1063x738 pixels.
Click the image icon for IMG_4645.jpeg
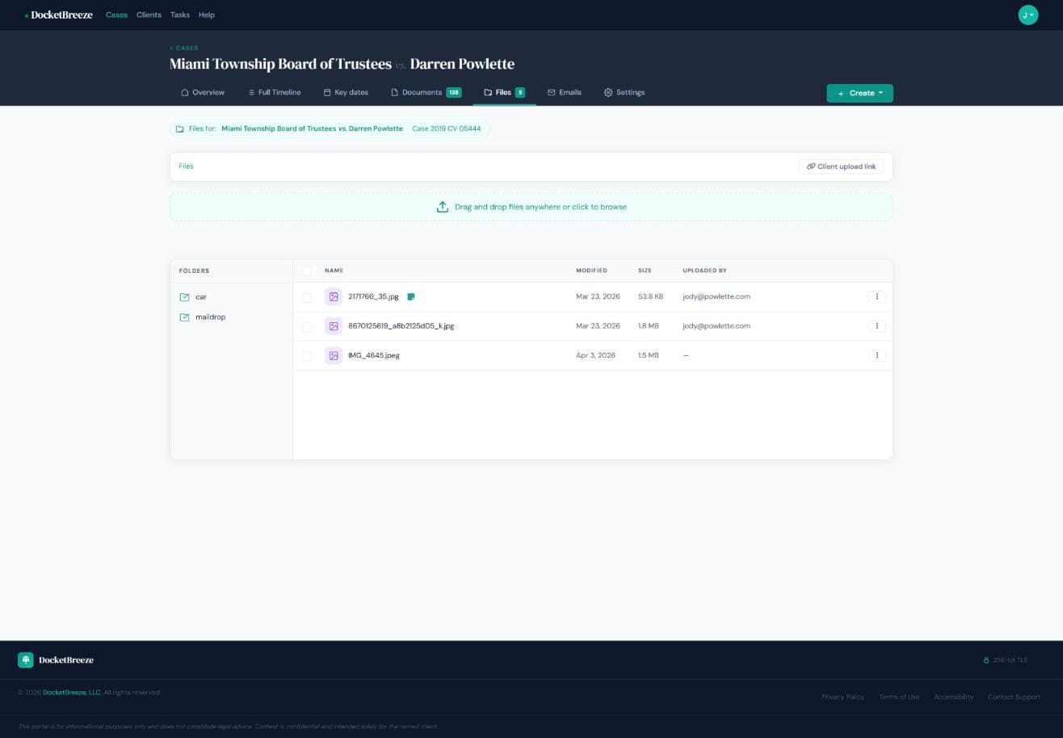tap(334, 355)
